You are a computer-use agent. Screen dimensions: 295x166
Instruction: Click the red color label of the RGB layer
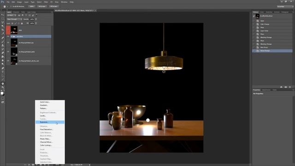tap(8, 30)
